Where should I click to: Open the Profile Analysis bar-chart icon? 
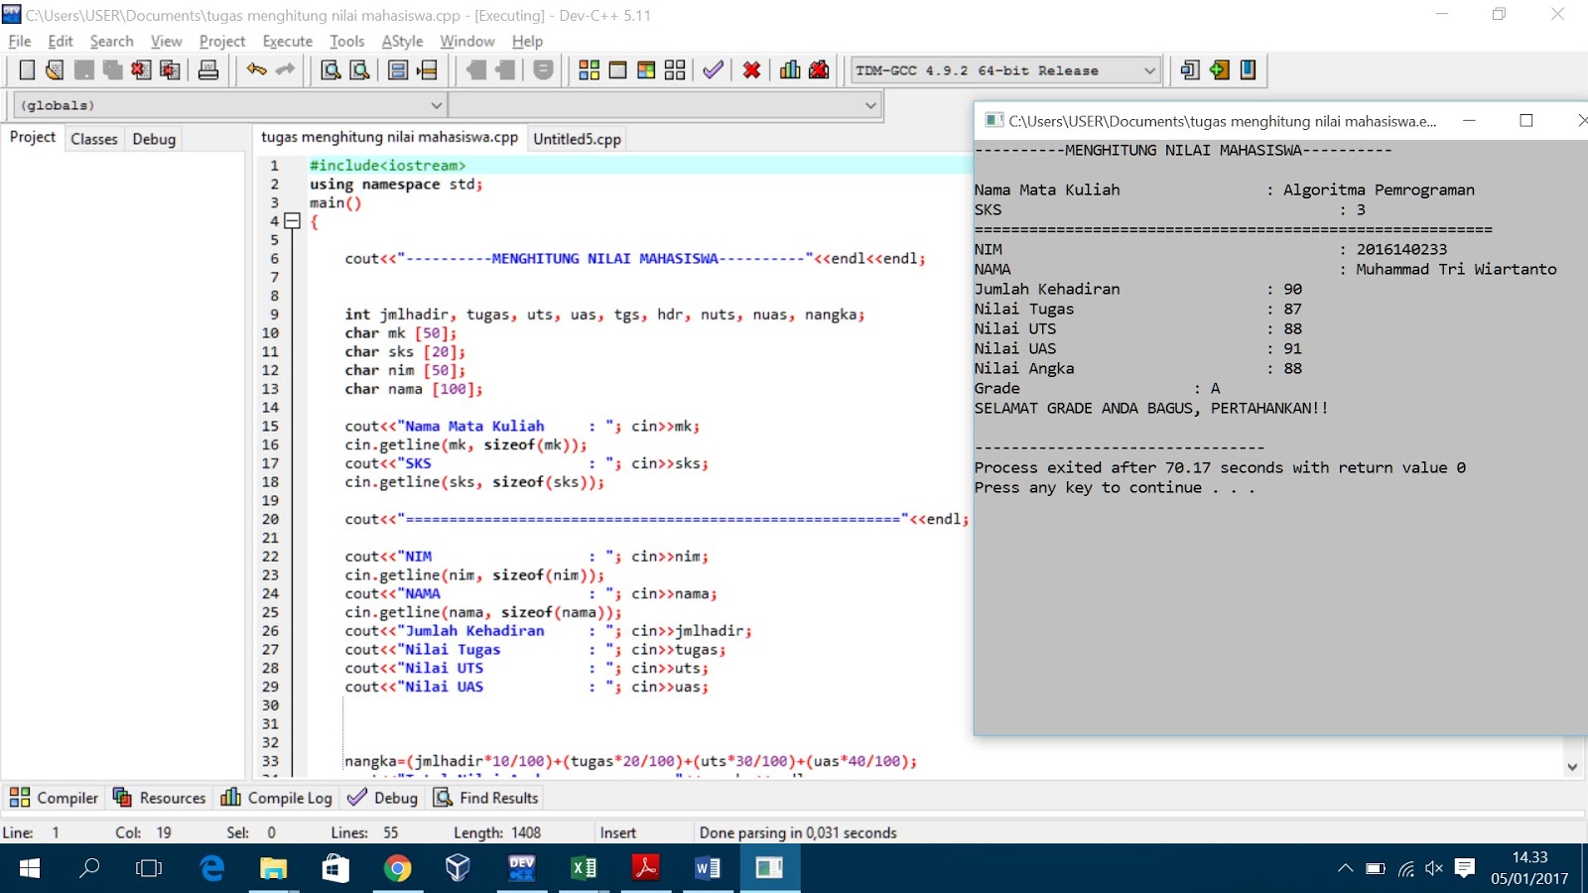(x=790, y=69)
